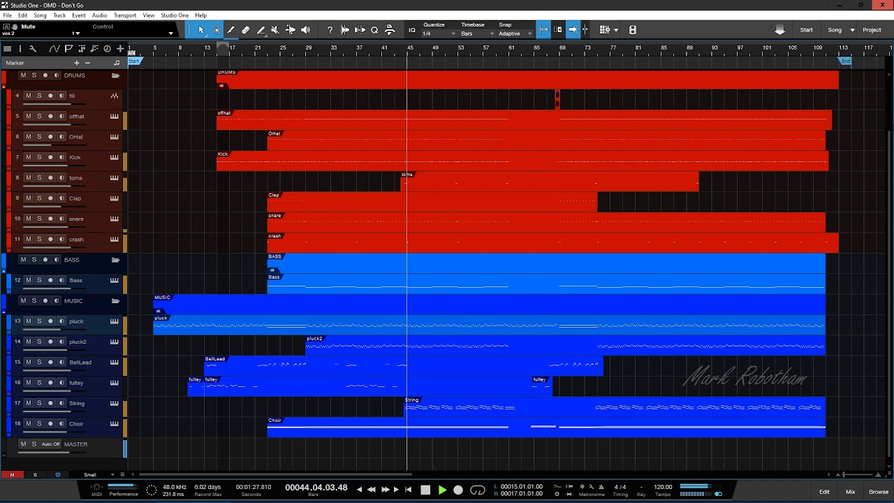
Task: Open the video player film icon
Action: (x=633, y=30)
